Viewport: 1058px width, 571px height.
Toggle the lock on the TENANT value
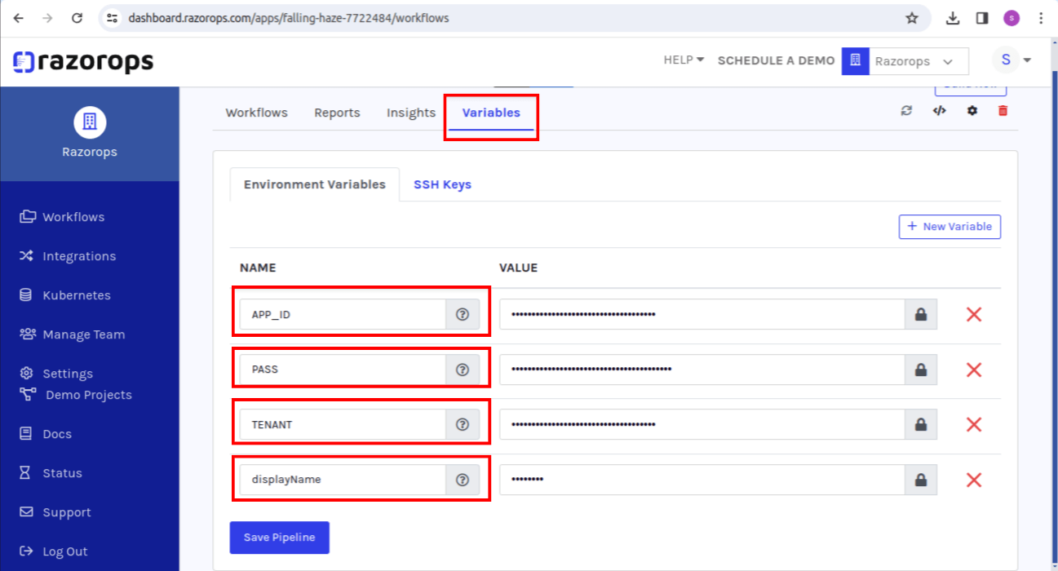tap(920, 424)
